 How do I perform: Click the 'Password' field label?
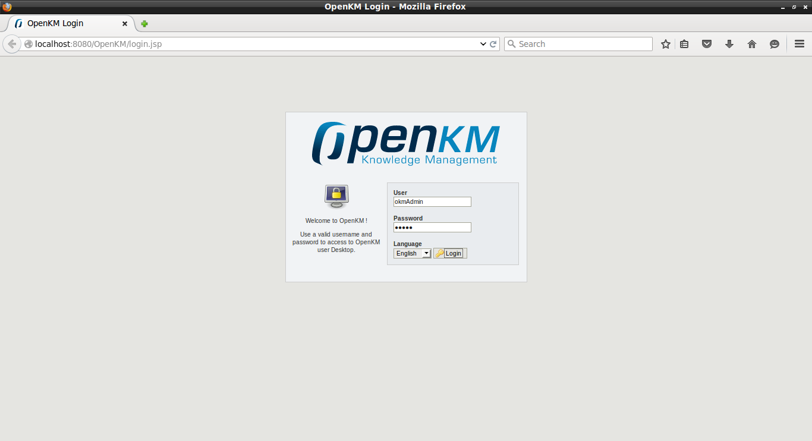point(408,218)
